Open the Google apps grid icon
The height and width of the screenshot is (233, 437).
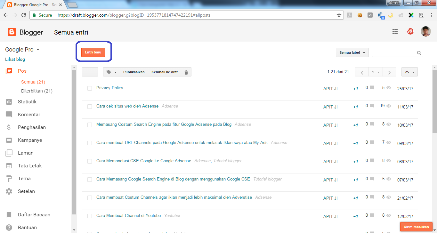click(395, 31)
